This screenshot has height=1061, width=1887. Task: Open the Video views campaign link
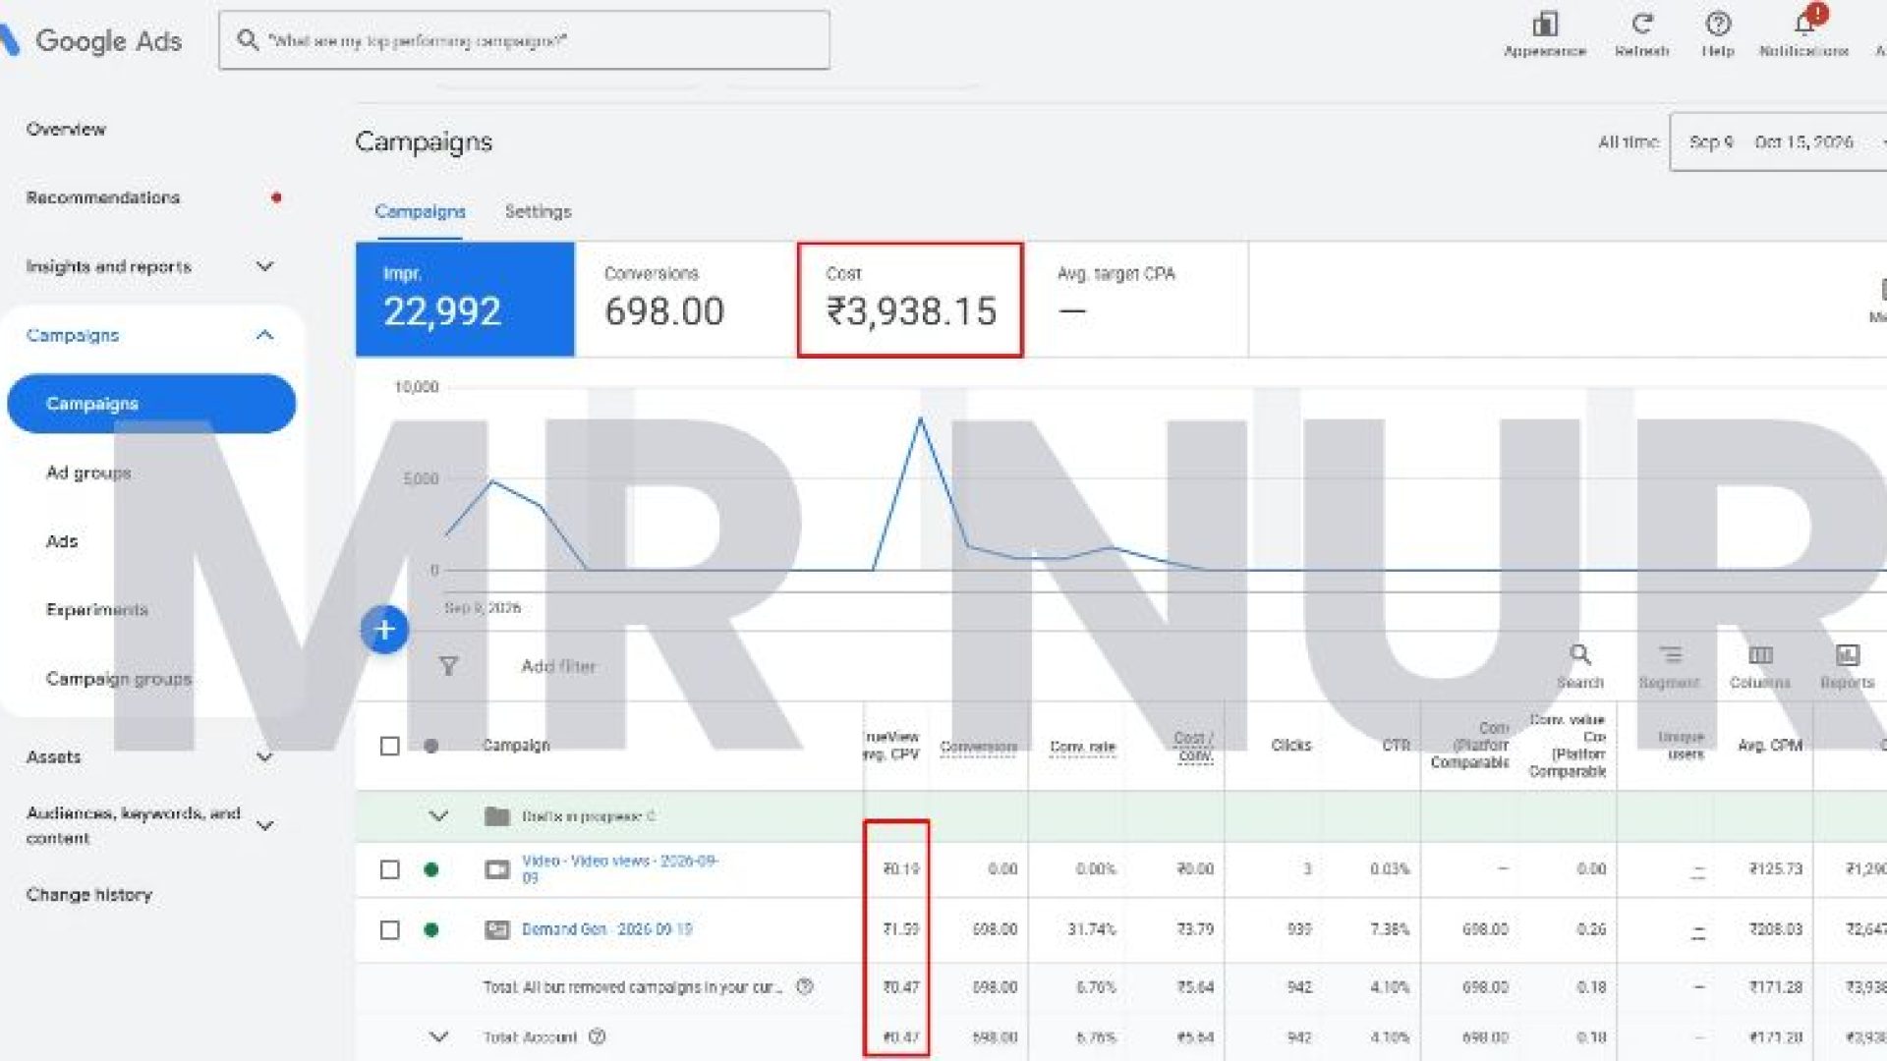(x=620, y=868)
